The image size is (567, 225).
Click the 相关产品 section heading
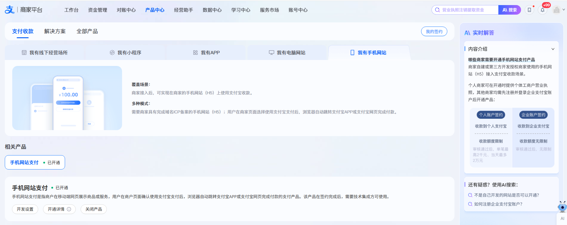(x=16, y=147)
